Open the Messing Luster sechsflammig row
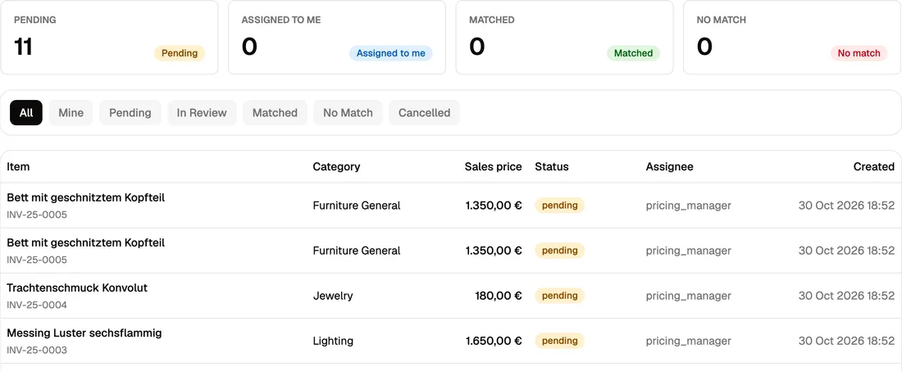Viewport: 902px width, 371px height. [451, 342]
